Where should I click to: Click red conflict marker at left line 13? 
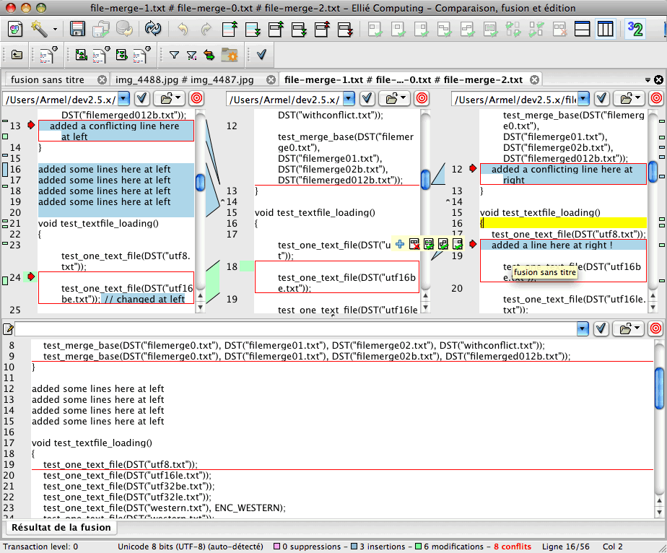[30, 125]
